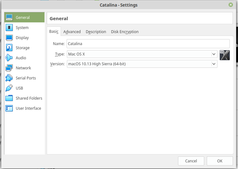Open USB settings plug icon

pyautogui.click(x=9, y=88)
